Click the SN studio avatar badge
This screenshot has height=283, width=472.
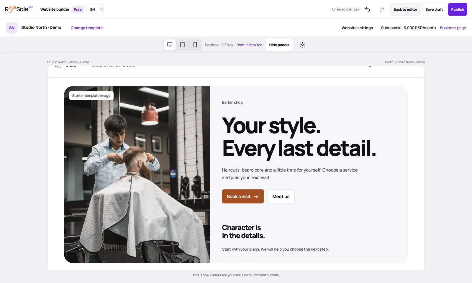[12, 28]
